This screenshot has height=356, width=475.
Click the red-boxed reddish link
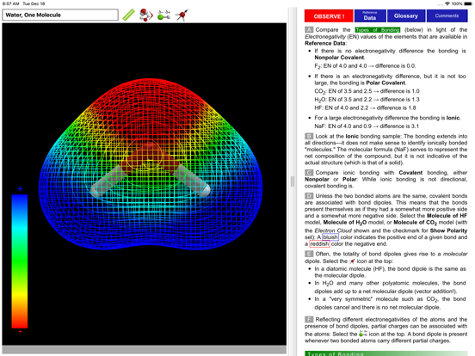tap(319, 243)
